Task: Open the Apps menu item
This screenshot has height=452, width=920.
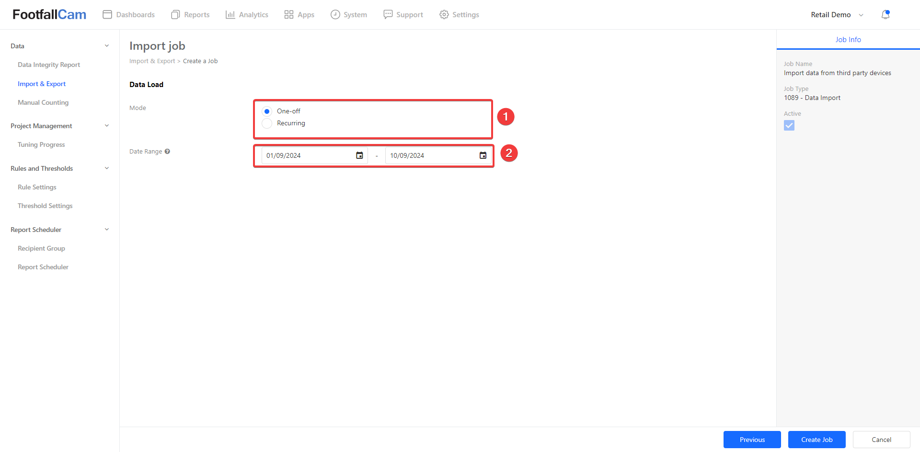Action: [x=299, y=14]
